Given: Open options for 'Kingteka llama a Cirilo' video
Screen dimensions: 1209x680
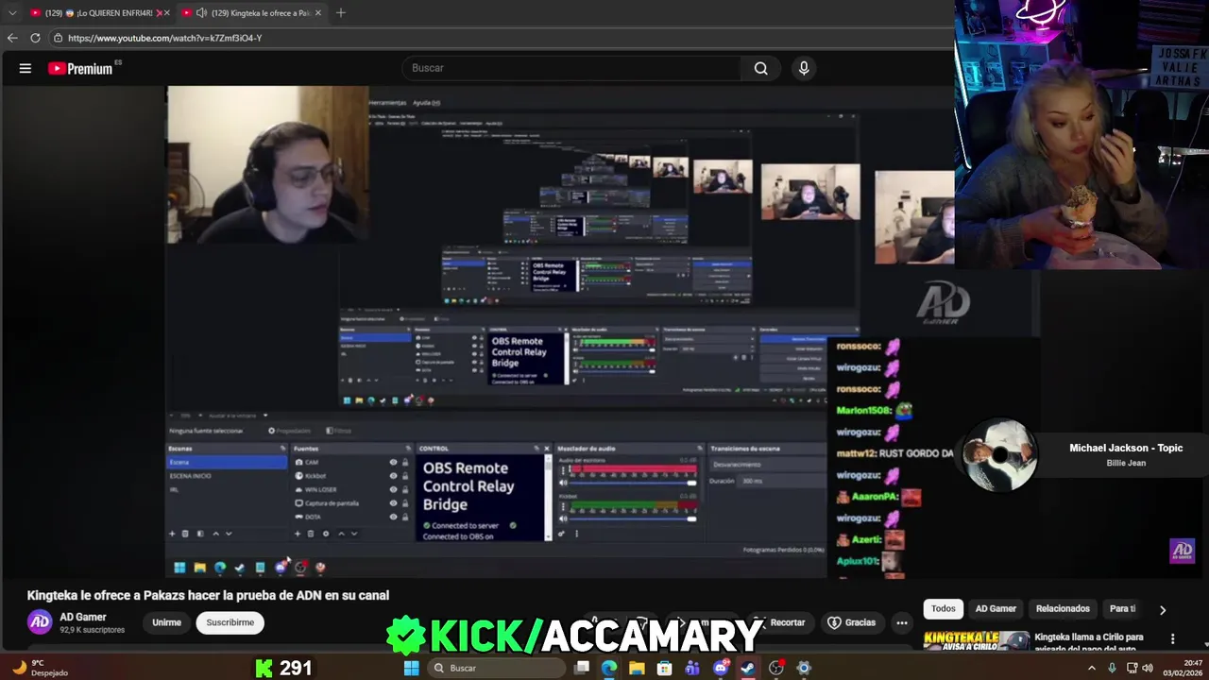Looking at the screenshot, I should 1173,638.
